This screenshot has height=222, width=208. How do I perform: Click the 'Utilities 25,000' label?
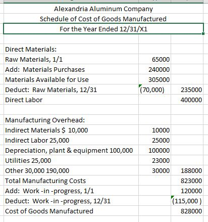point(28,161)
